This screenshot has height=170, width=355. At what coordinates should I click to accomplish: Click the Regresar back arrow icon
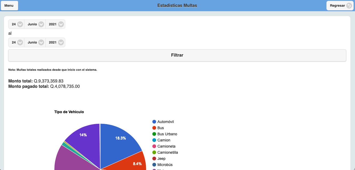click(349, 6)
